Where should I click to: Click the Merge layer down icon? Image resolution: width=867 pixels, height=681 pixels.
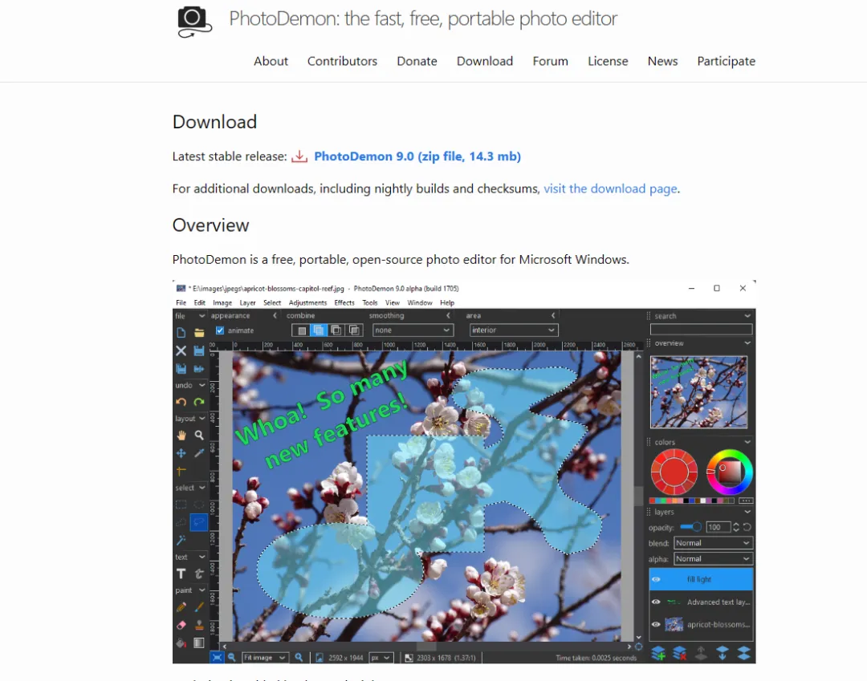[x=722, y=654]
